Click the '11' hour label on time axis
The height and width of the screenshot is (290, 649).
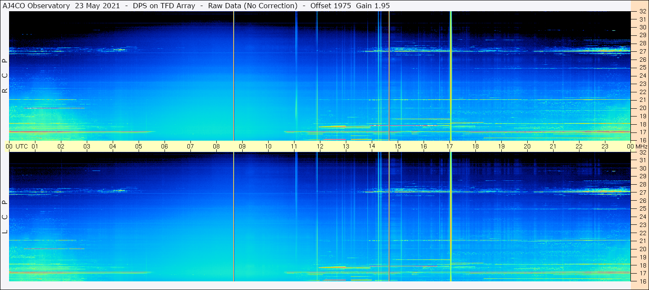click(x=294, y=146)
